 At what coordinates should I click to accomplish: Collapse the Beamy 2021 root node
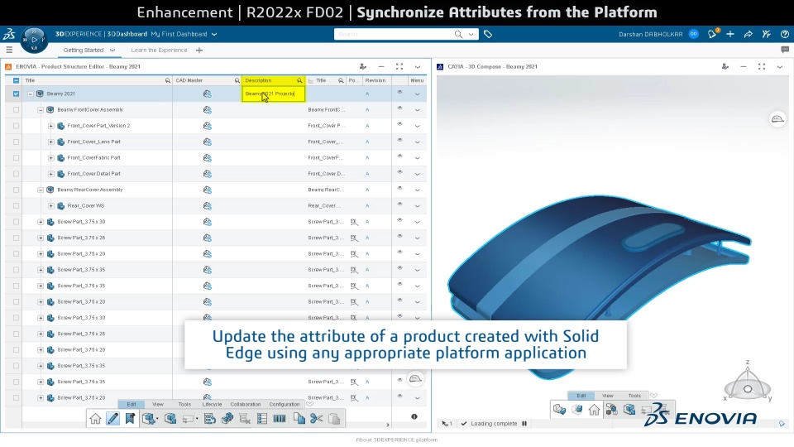31,94
